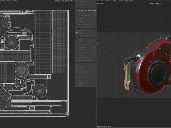171x128 pixels.
Task: Open the Options menu in viewport
Action: 120,1
